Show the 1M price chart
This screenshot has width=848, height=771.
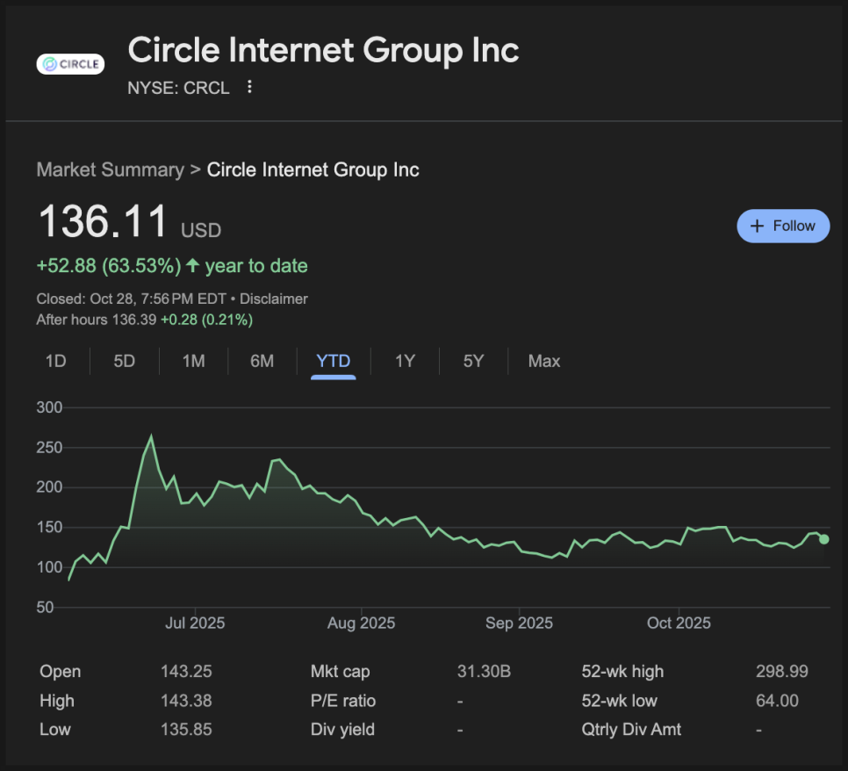193,361
